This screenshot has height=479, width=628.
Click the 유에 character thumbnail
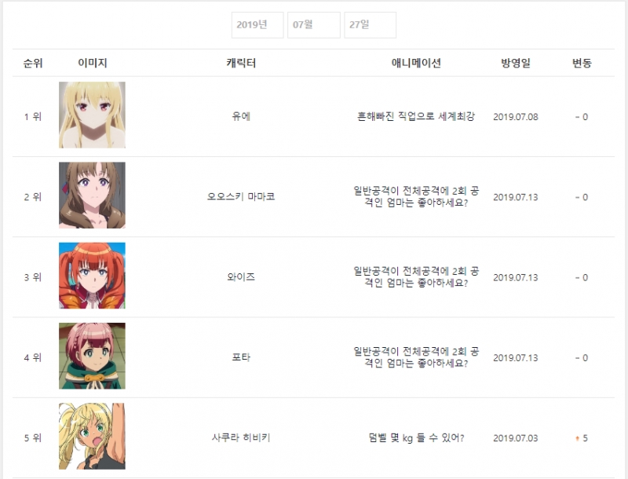pos(92,115)
